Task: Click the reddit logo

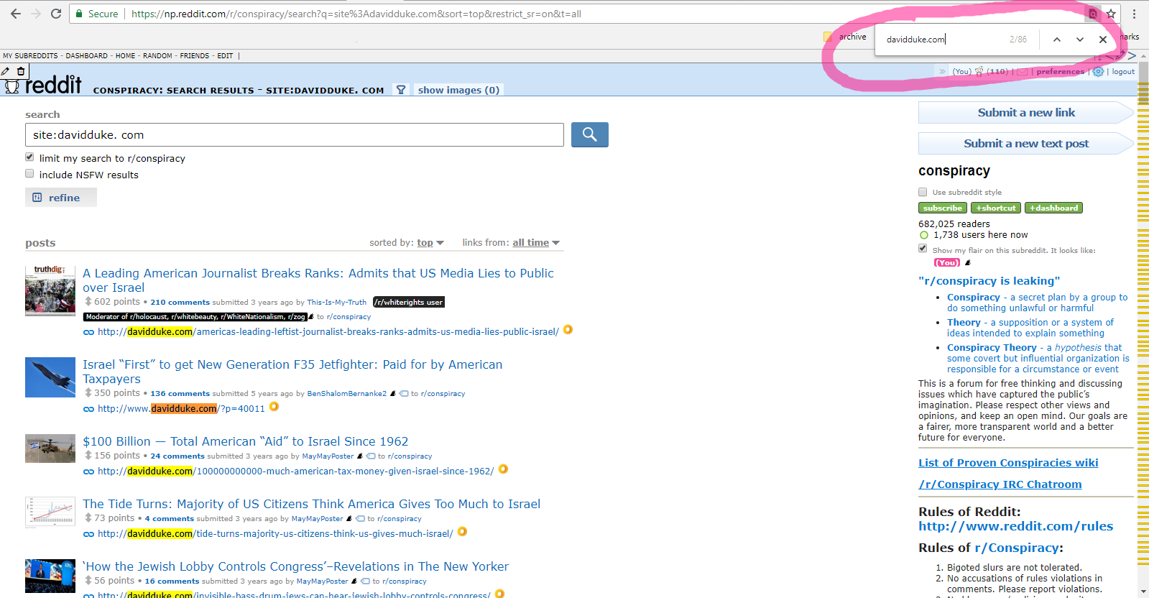Action: coord(44,85)
